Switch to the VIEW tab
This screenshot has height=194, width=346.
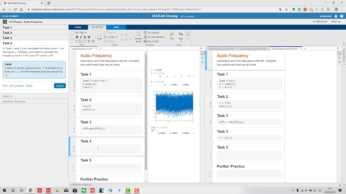[x=116, y=27]
